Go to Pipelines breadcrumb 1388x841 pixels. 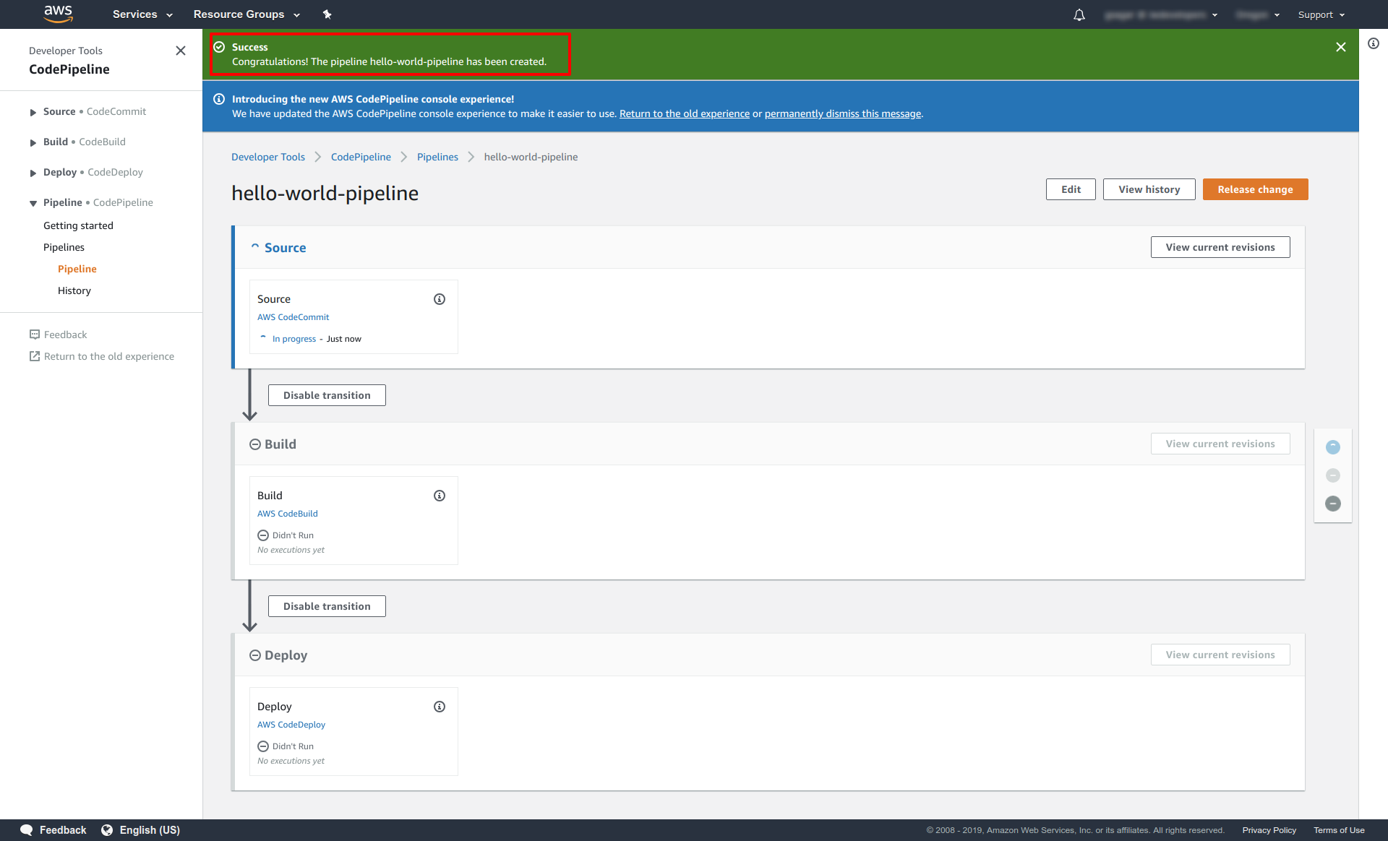[437, 157]
